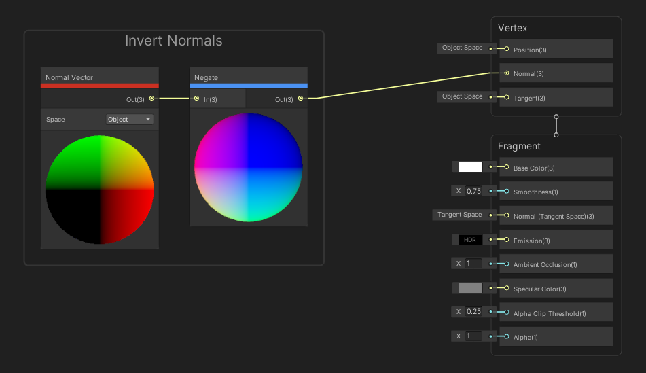Screen dimensions: 646x373
Task: Select the Negate node title bar
Action: 249,77
